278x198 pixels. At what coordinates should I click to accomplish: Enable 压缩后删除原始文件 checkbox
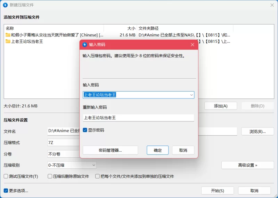click(x=50, y=176)
